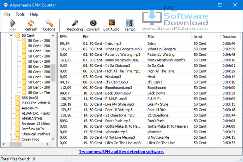Screen dimensions: 243x162
Task: Open the Tempo tool icon
Action: (130, 23)
